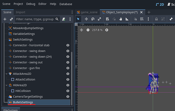This screenshot has height=111, width=175.
Task: Toggle smart snapping magnet
Action: click(135, 19)
